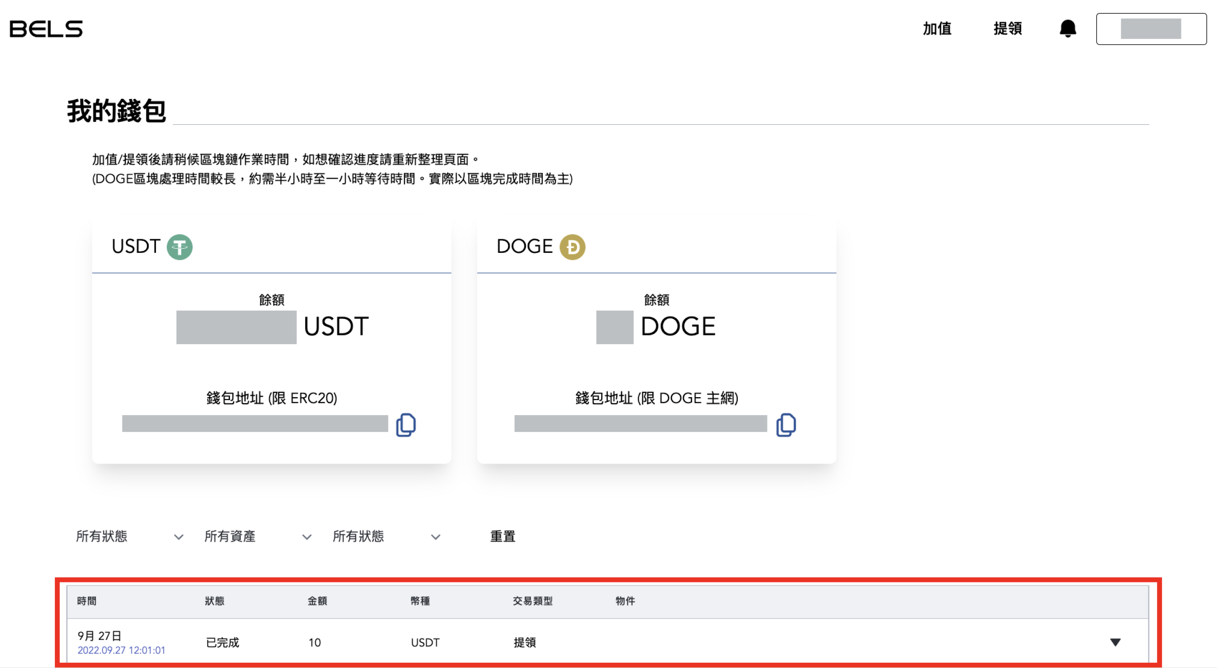The image size is (1217, 668).
Task: Click the USDT currency cell in table
Action: coord(425,643)
